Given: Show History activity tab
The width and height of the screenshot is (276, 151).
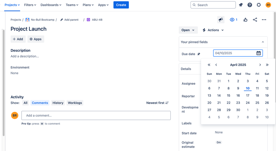Looking at the screenshot, I should (58, 103).
